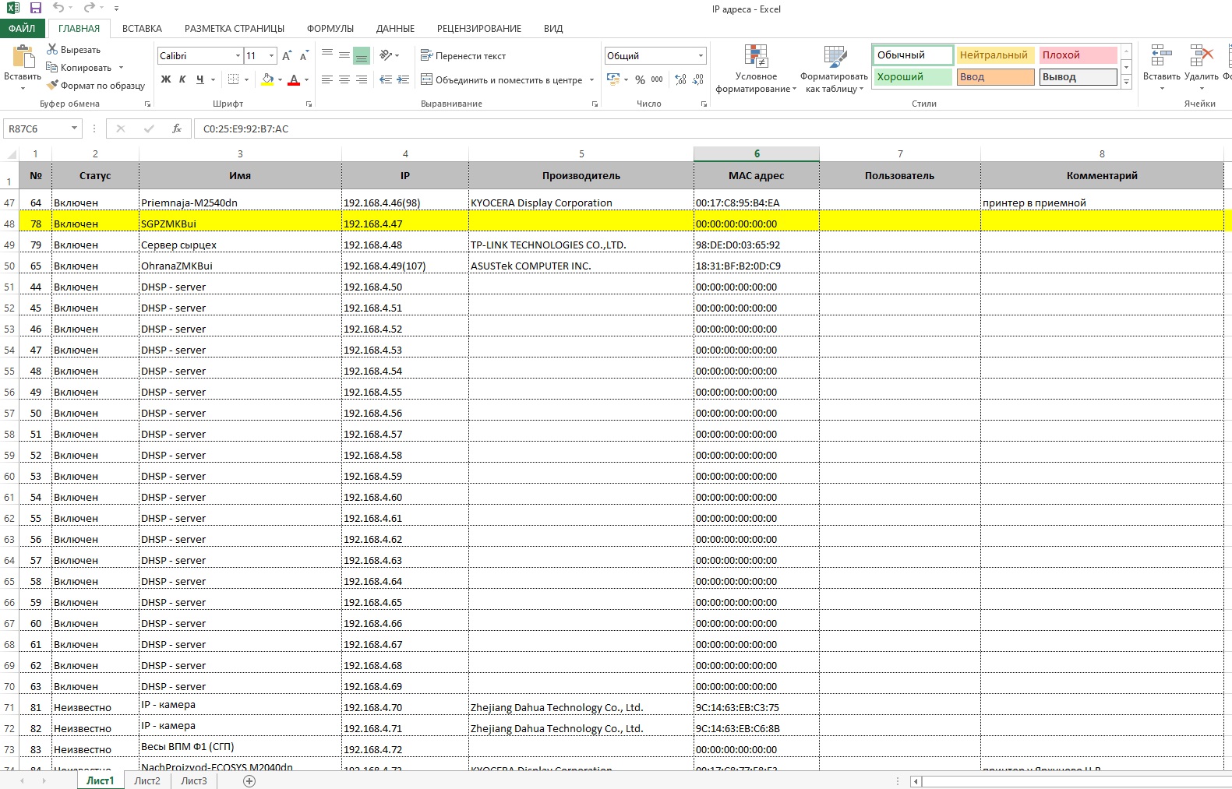Toggle italic (К) formatting
The image size is (1232, 789).
(182, 79)
